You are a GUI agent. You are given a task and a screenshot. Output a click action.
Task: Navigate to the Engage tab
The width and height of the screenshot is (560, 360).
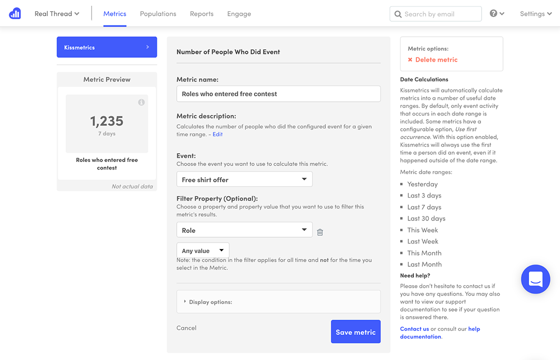pyautogui.click(x=239, y=14)
